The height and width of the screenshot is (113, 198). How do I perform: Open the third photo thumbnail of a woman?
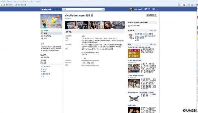(x=95, y=25)
